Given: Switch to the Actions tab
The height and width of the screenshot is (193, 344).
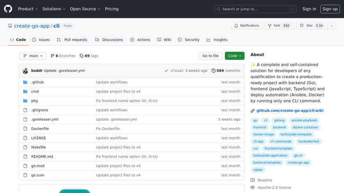Looking at the screenshot, I should pos(140,40).
